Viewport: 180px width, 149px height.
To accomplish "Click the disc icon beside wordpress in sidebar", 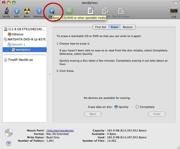I will 13,50.
